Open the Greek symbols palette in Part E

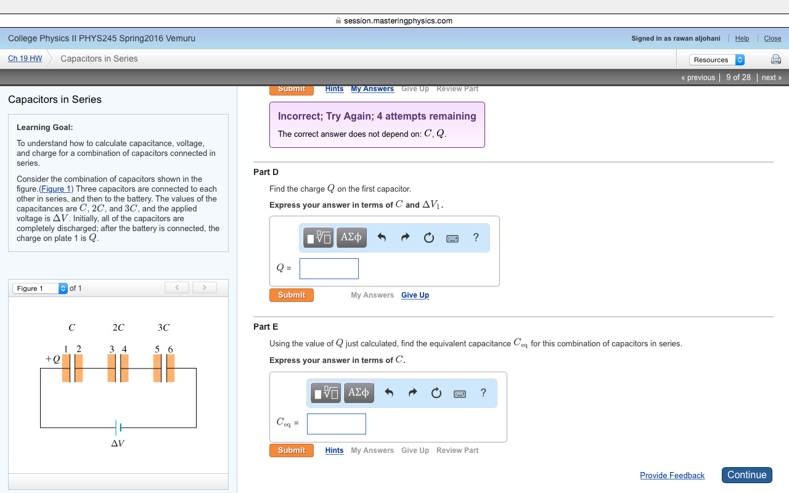click(359, 392)
